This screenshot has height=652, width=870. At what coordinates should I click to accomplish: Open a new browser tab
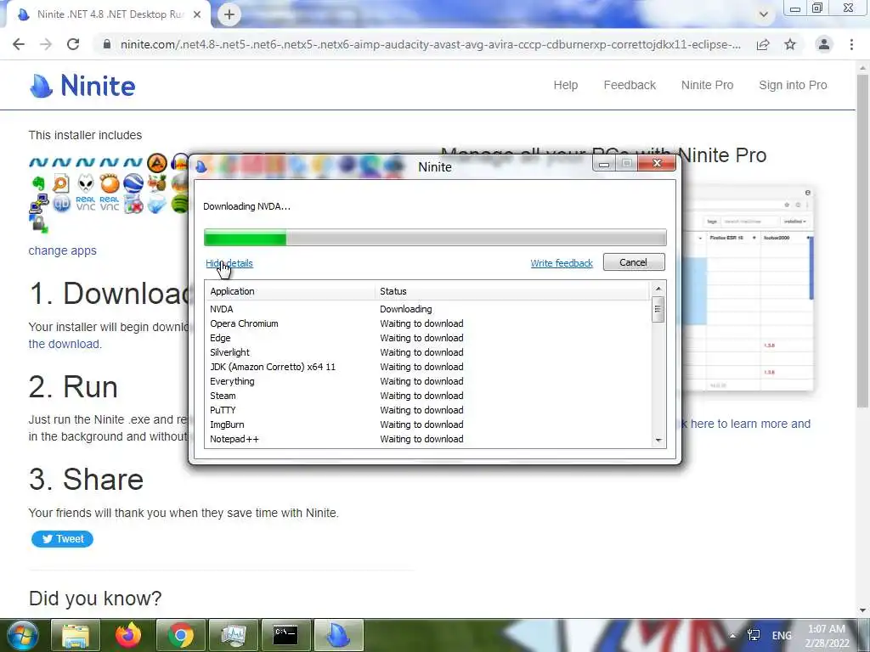click(x=229, y=15)
